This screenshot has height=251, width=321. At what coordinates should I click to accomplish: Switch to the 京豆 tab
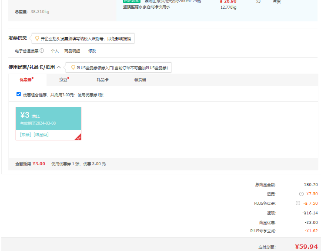(64, 80)
